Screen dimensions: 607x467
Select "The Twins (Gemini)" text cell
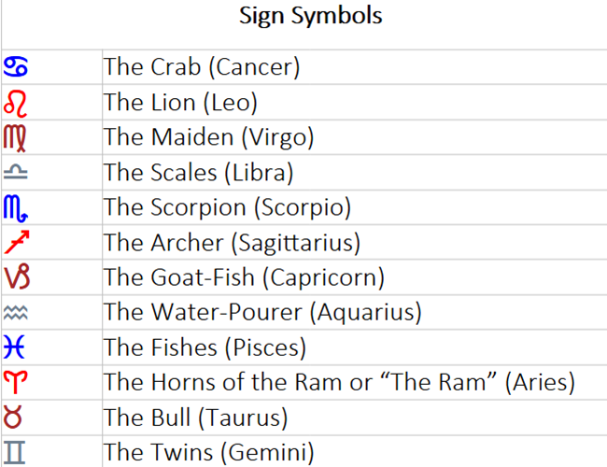(208, 453)
